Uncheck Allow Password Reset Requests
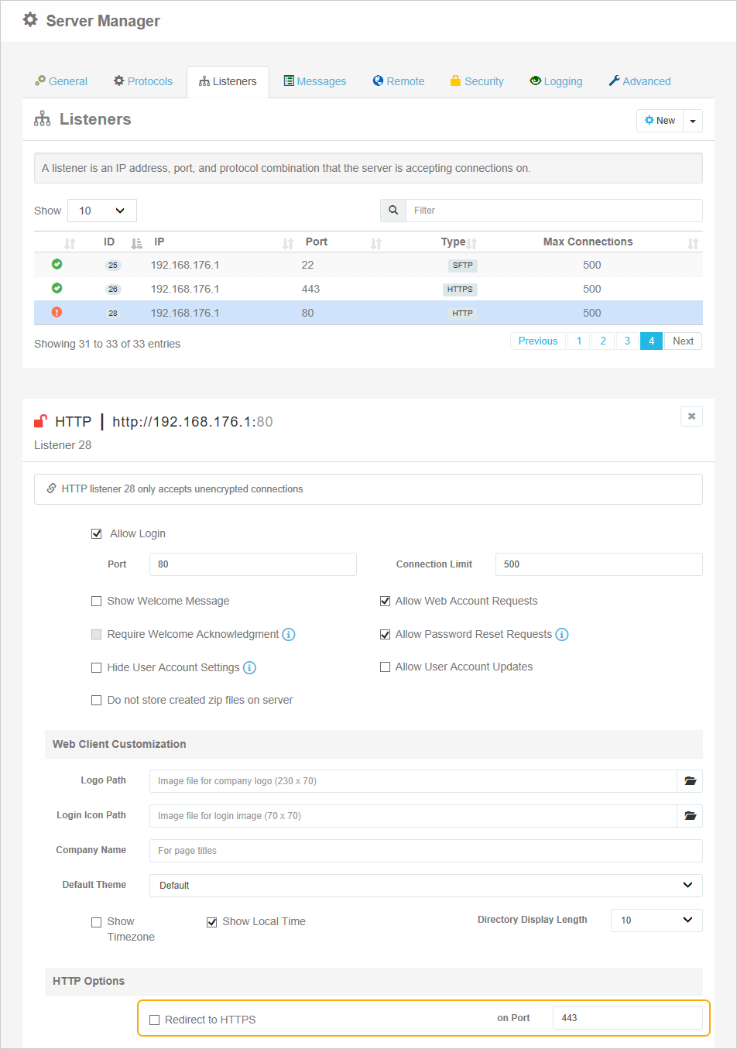The height and width of the screenshot is (1049, 737). tap(385, 635)
